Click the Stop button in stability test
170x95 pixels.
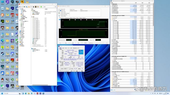tap(66, 43)
